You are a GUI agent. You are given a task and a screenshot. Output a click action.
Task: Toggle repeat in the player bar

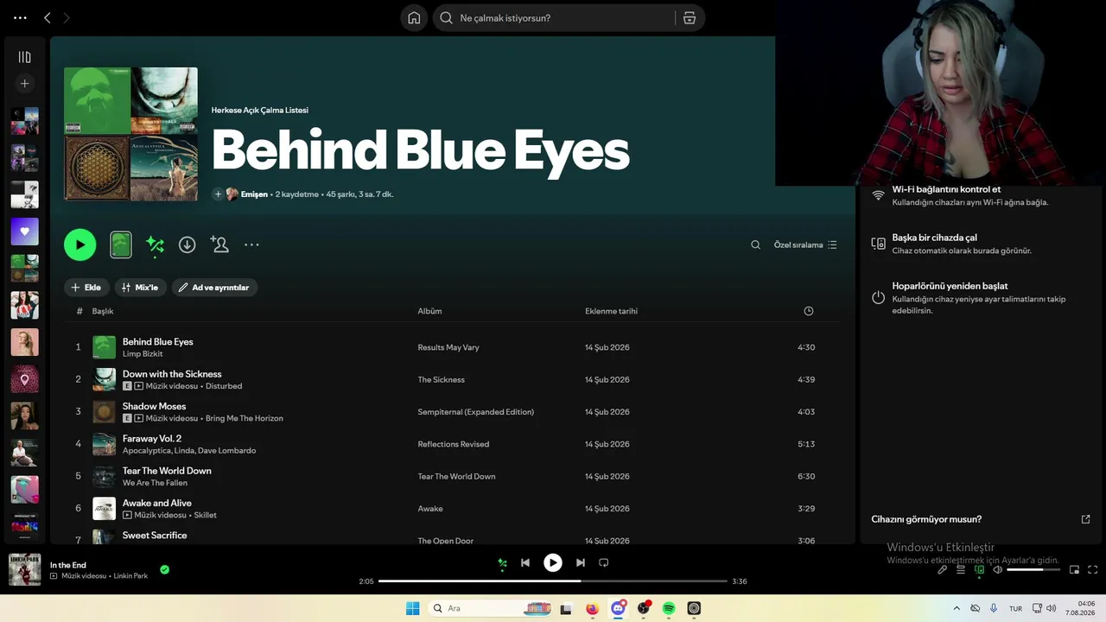(604, 562)
